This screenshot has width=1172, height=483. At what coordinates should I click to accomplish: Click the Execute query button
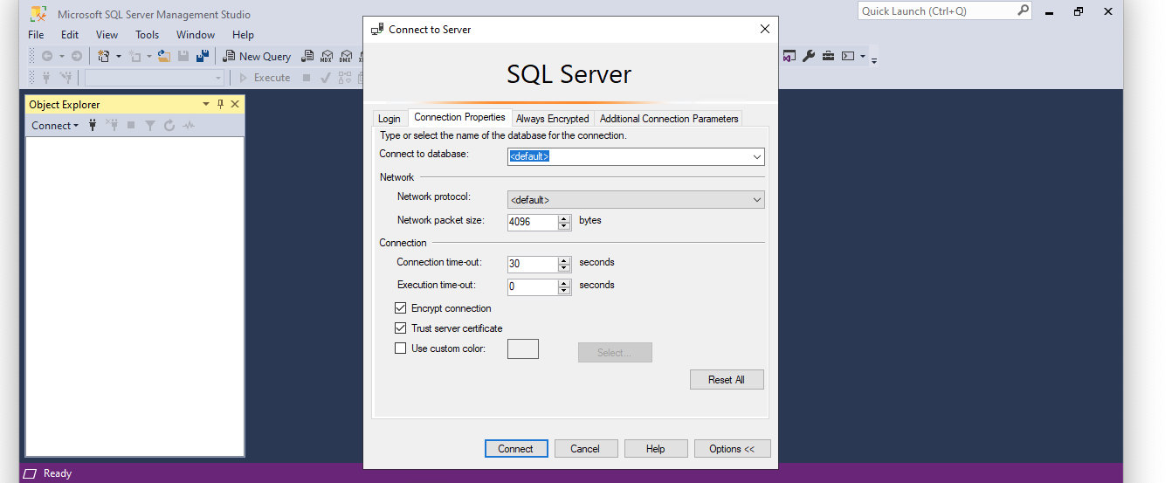[x=265, y=78]
